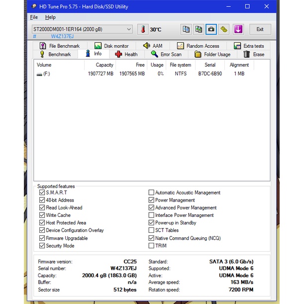This screenshot has height=304, width=304.
Task: Click the Capacity column header
Action: tap(104, 65)
